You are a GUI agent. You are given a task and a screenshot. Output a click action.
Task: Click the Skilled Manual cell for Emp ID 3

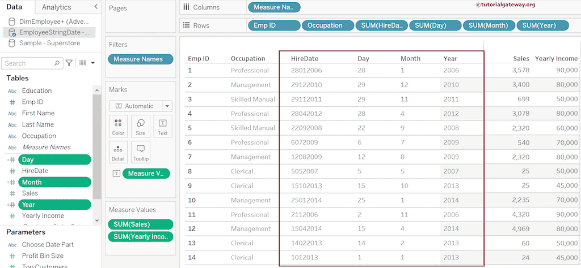(253, 99)
